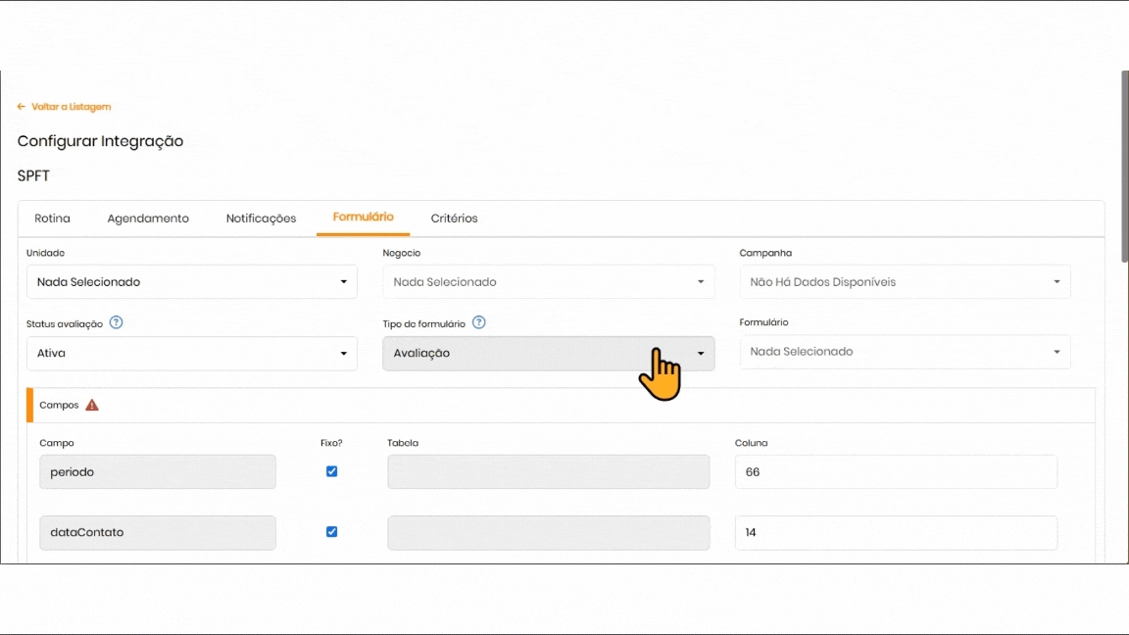Expand the Formulário selection dropdown
The height and width of the screenshot is (635, 1129).
(x=905, y=352)
